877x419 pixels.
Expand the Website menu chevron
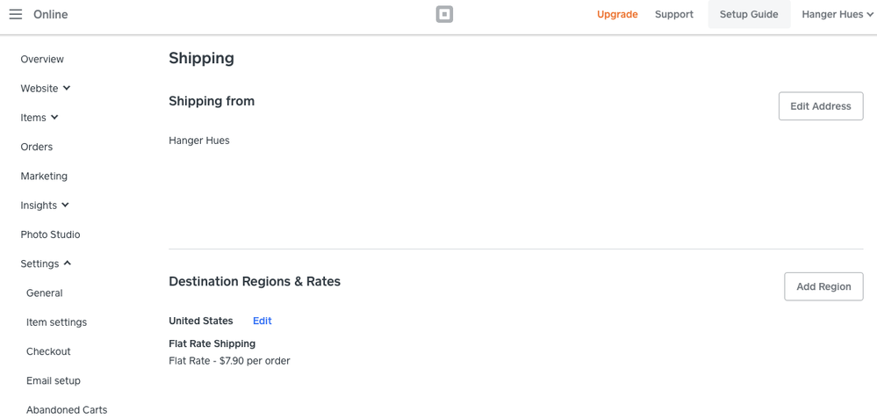[x=67, y=89]
